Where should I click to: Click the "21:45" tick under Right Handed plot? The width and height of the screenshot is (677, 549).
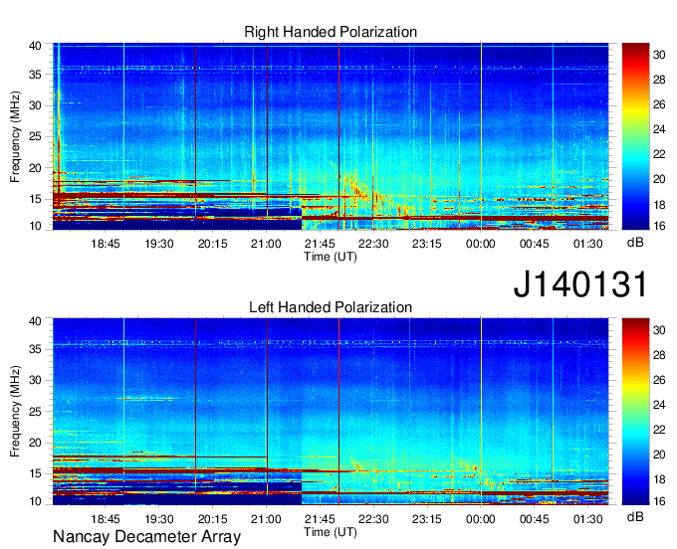(x=320, y=244)
